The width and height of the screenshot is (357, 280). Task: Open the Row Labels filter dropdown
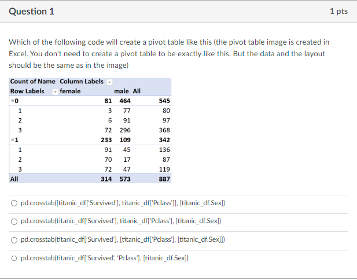tap(55, 92)
